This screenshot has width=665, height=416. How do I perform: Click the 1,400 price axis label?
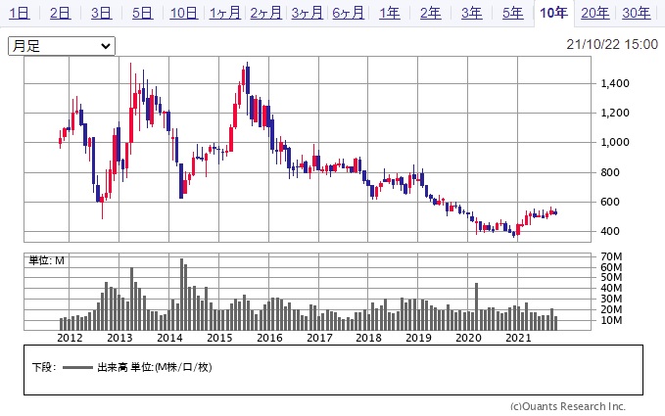pos(615,83)
